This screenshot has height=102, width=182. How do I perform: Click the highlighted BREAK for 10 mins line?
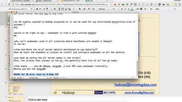(x=36, y=74)
